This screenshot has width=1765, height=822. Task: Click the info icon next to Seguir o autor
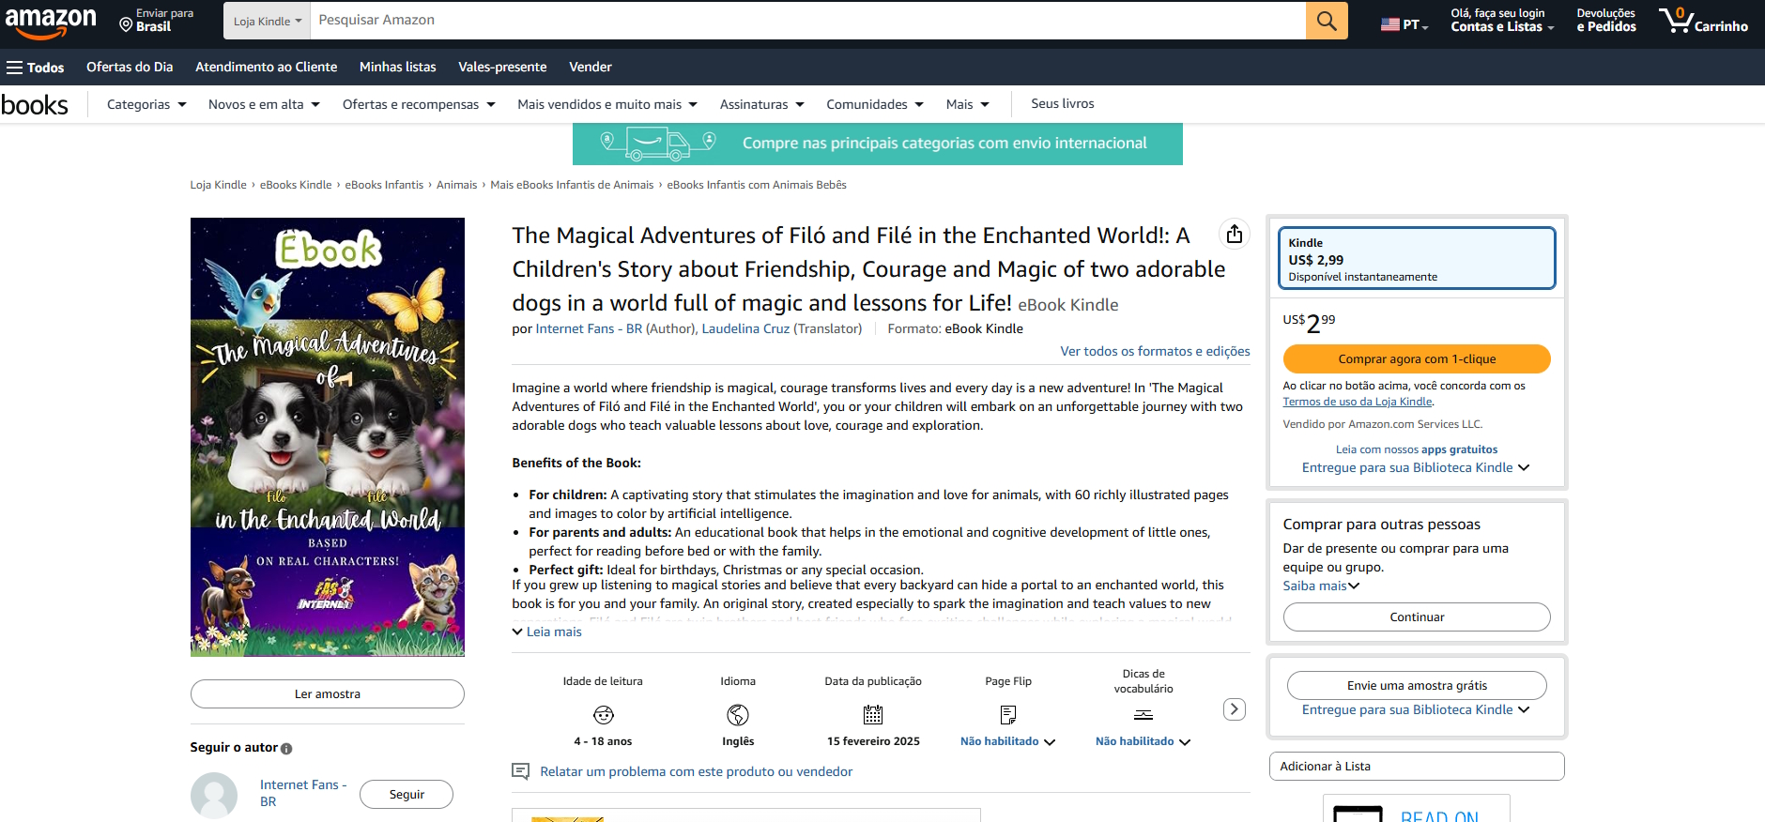pyautogui.click(x=286, y=749)
